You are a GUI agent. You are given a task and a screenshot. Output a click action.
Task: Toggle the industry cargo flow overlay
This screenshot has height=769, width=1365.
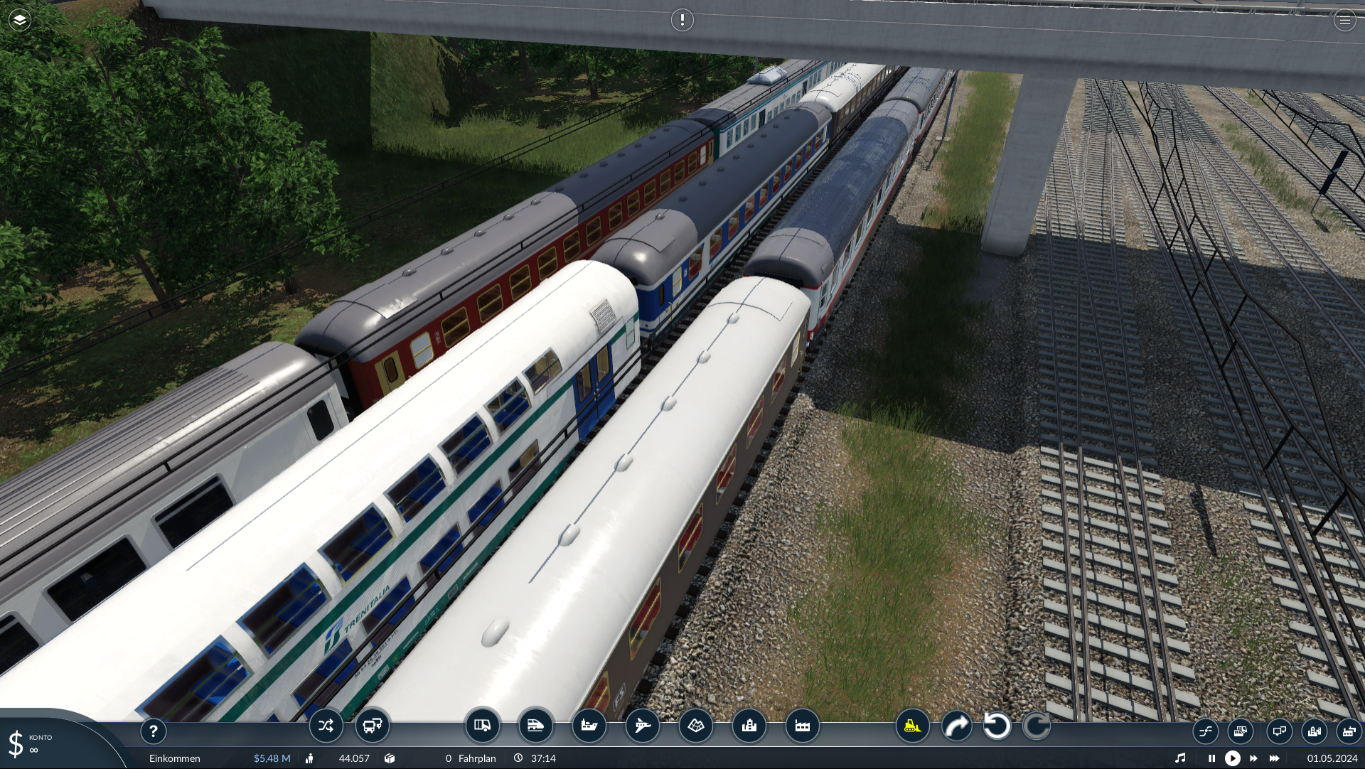click(x=1349, y=731)
